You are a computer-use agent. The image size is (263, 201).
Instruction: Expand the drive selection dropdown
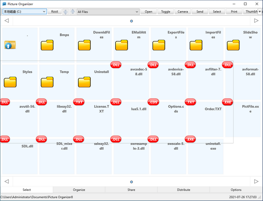[x=44, y=12]
